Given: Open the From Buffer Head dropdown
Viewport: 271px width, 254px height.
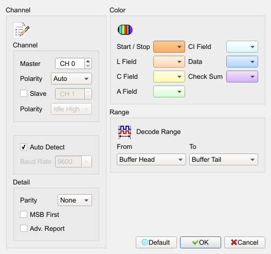Looking at the screenshot, I should click(x=151, y=160).
